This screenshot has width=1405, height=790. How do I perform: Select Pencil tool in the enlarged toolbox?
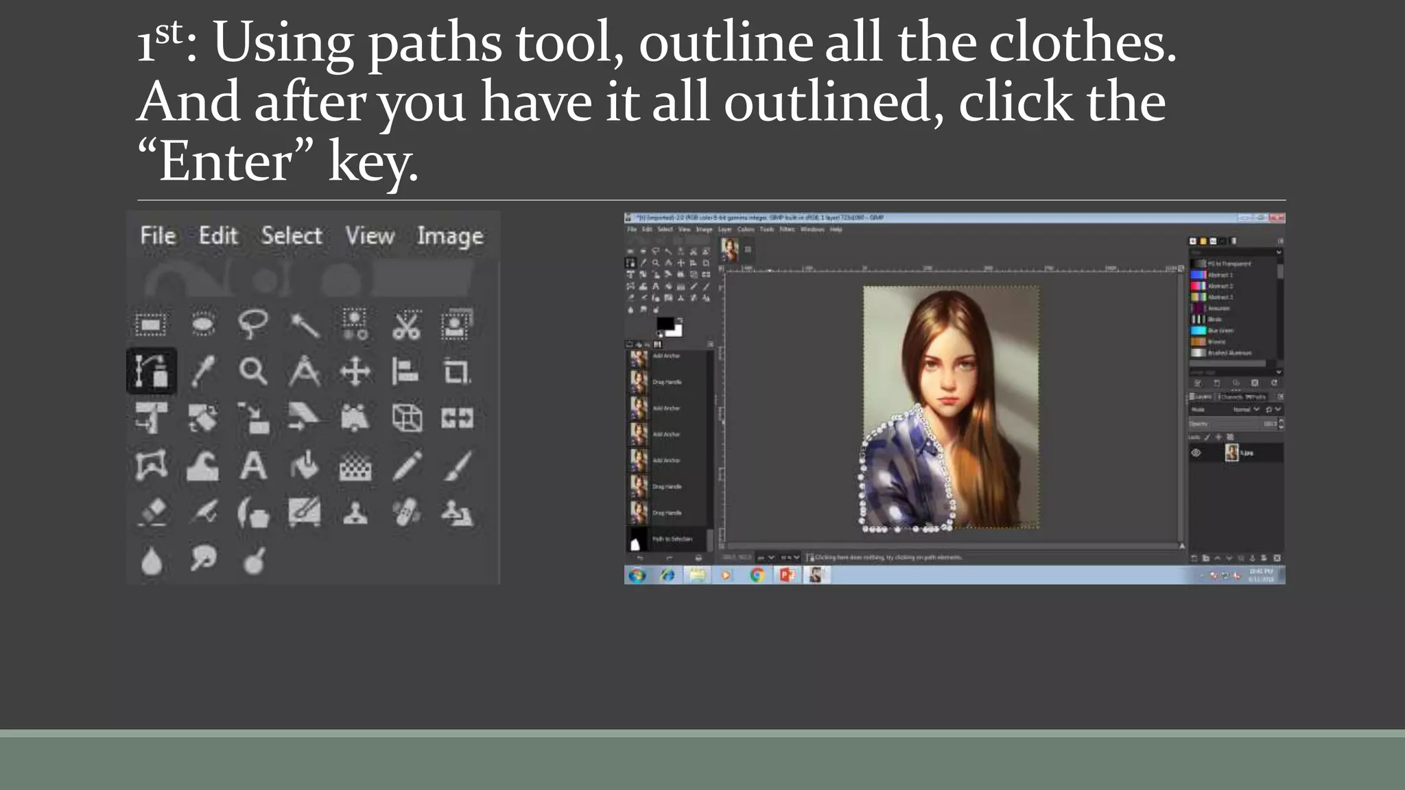click(406, 465)
